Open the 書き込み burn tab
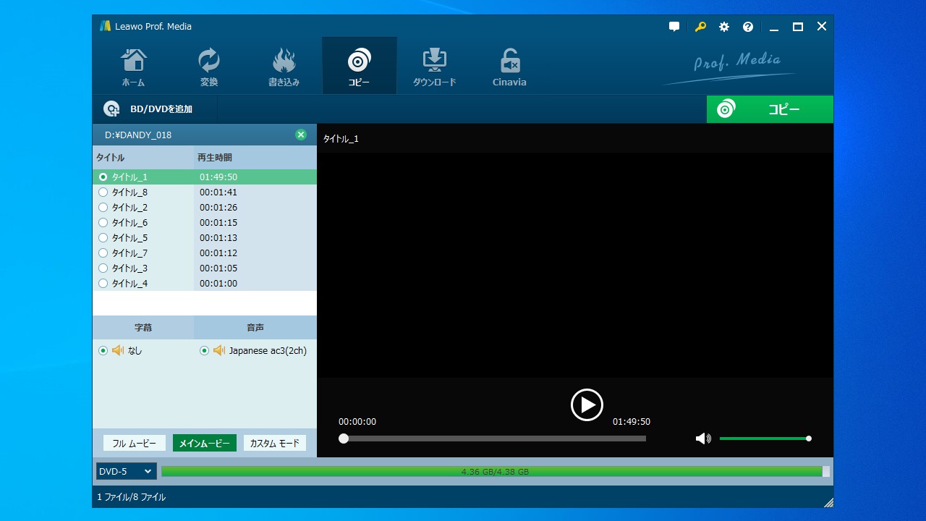Image resolution: width=926 pixels, height=521 pixels. click(284, 67)
